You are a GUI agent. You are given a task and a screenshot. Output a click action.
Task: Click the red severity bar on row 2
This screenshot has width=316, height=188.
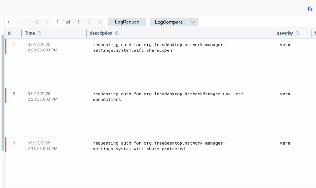(5, 95)
